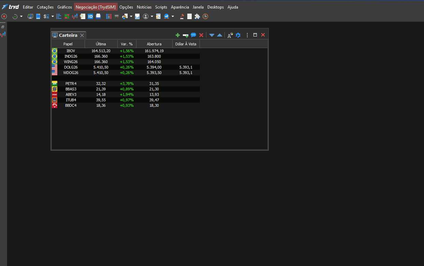Click the bar chart report toolbar icon
424x266 pixels.
click(x=137, y=16)
